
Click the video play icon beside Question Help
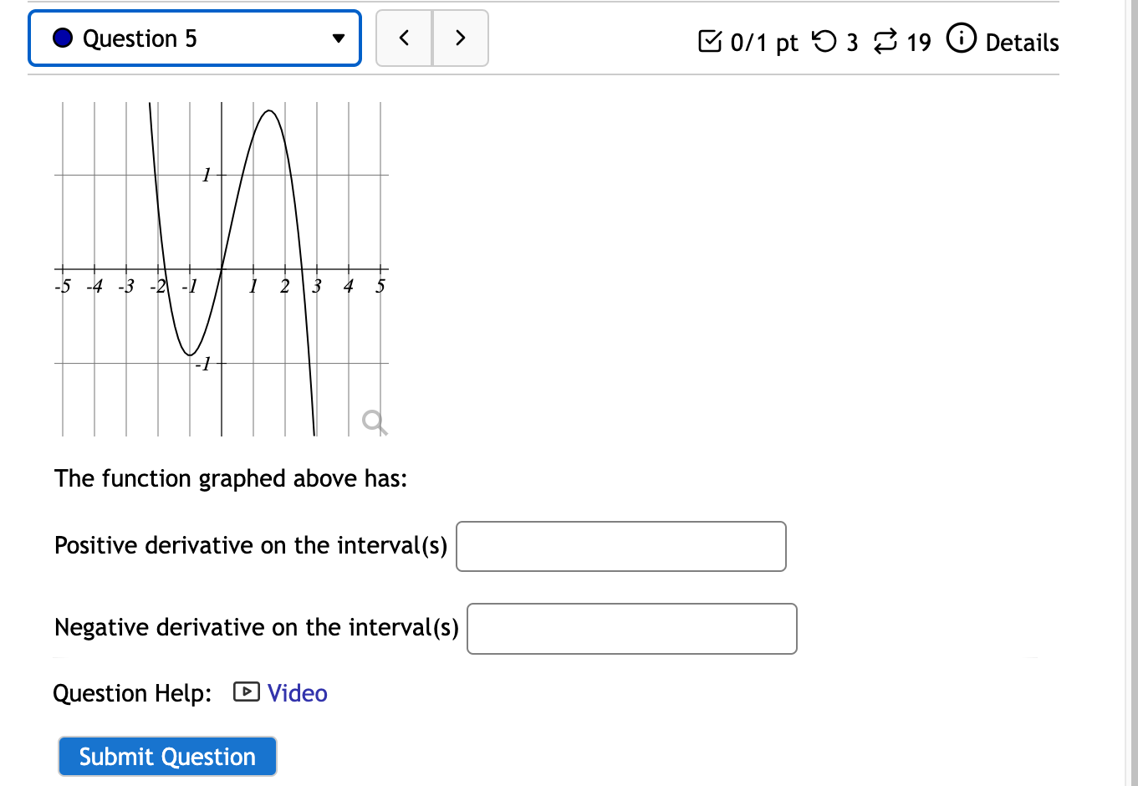pos(245,692)
